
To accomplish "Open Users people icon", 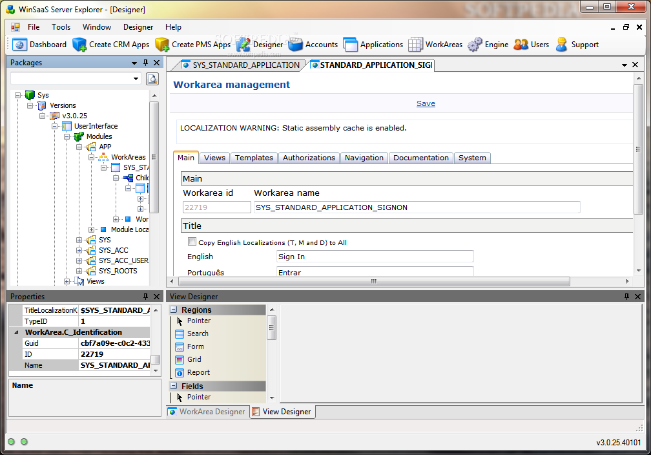I will [521, 45].
